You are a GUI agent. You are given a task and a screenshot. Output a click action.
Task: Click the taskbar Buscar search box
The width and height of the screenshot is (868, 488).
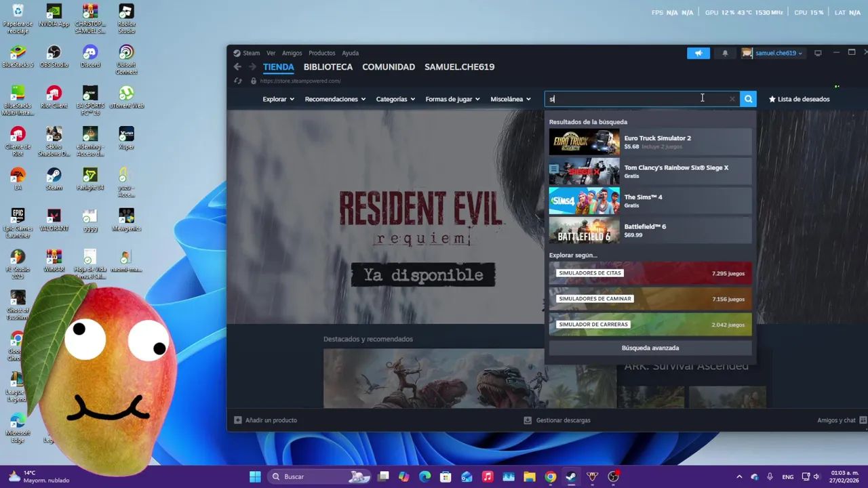[318, 476]
